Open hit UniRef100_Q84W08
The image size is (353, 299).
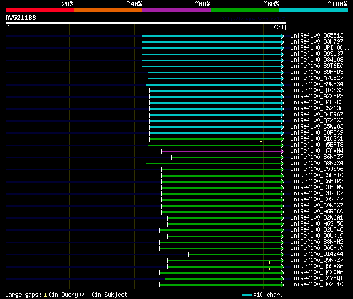pos(317,60)
